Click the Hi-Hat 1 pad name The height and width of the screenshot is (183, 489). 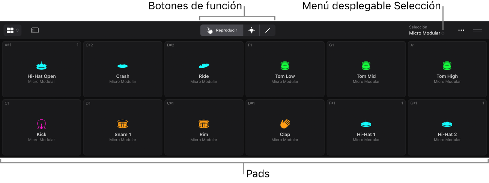click(366, 134)
